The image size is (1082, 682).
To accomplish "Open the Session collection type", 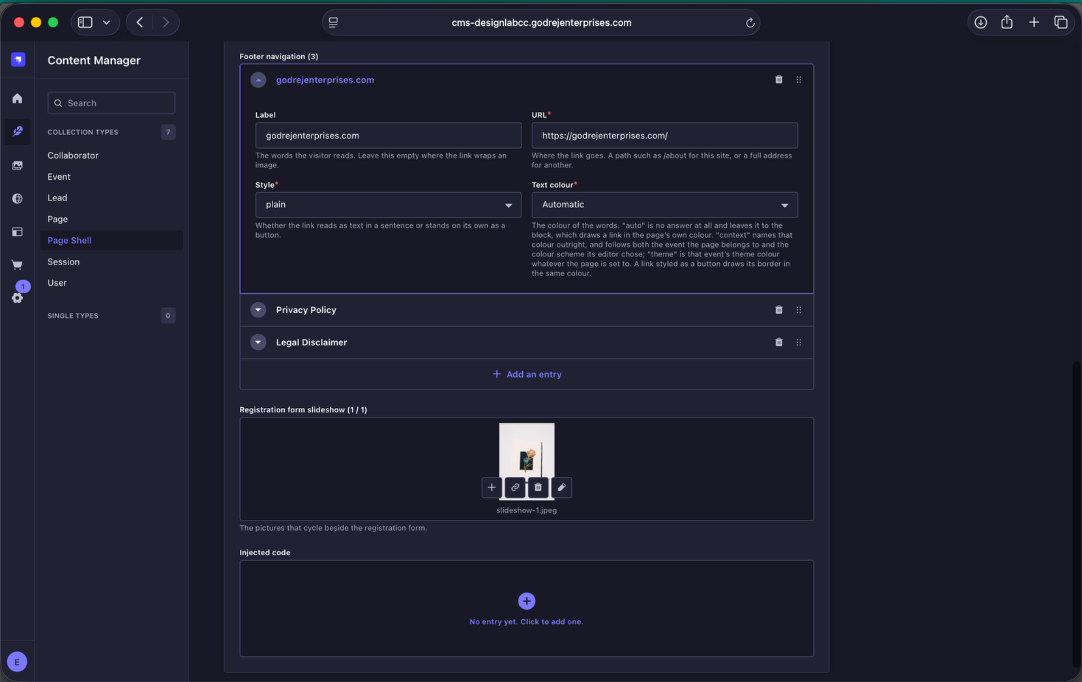I will point(63,261).
